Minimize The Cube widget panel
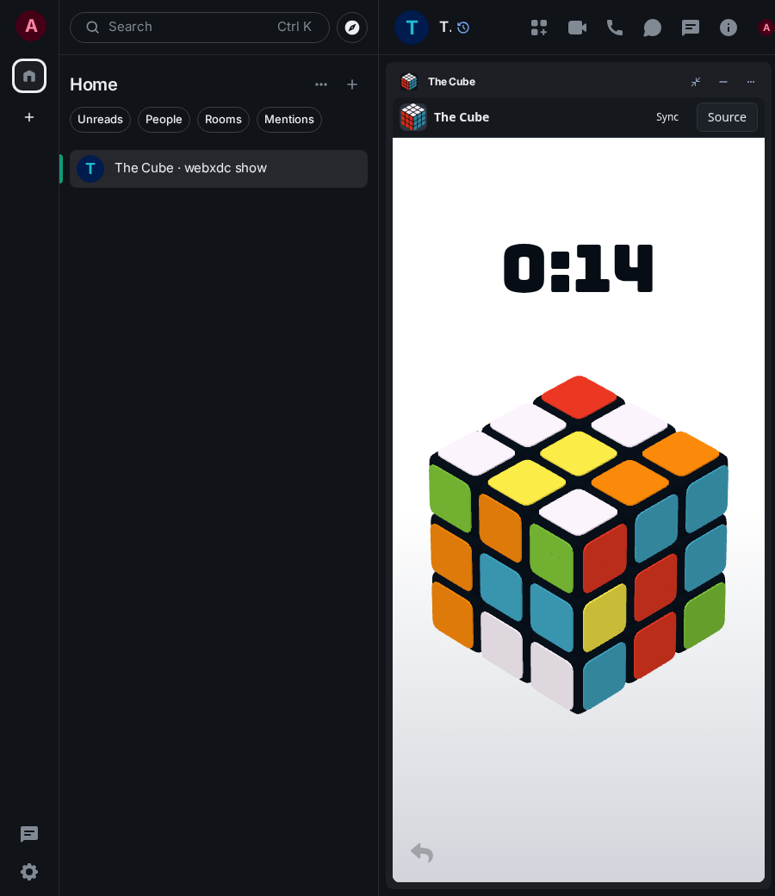Screen dimensions: 775x896 pyautogui.click(x=723, y=82)
